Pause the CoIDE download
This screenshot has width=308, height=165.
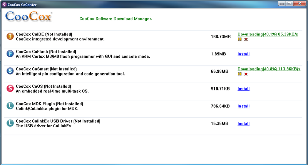coord(239,39)
